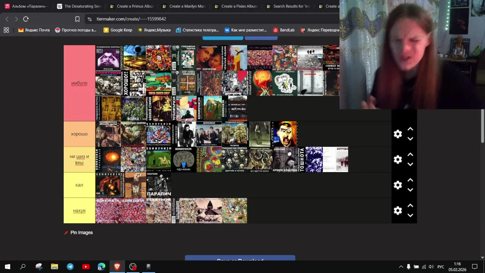Select the кал tier label
Image resolution: width=485 pixels, height=273 pixels.
79,185
